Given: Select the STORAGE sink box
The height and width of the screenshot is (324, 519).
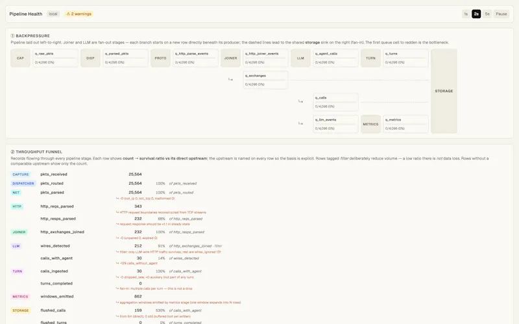Looking at the screenshot, I should pyautogui.click(x=444, y=91).
